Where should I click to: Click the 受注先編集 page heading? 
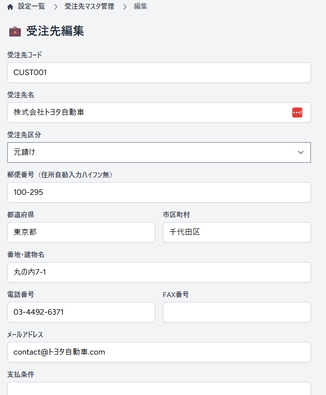click(55, 31)
